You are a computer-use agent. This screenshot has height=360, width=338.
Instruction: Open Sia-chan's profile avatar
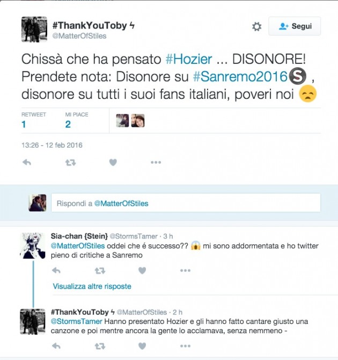(33, 246)
